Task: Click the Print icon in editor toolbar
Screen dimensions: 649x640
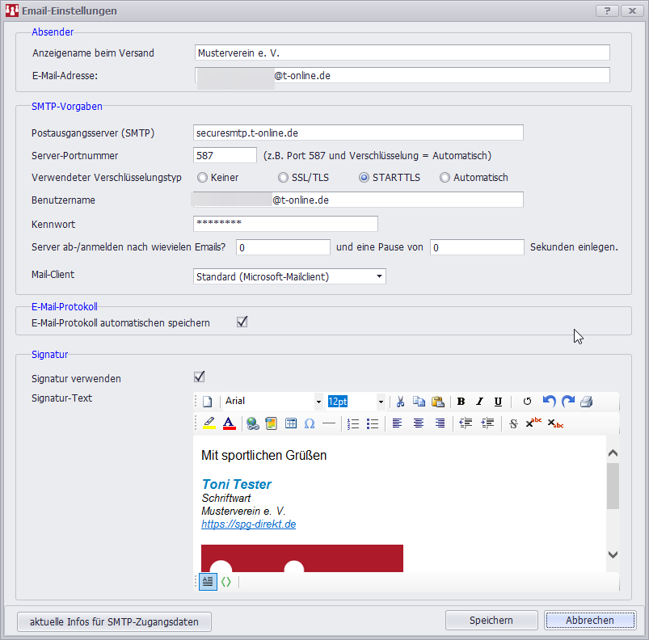Action: click(587, 402)
